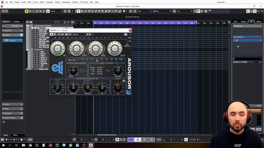264x148 pixels.
Task: Select the Glue tool
Action: tap(96, 11)
